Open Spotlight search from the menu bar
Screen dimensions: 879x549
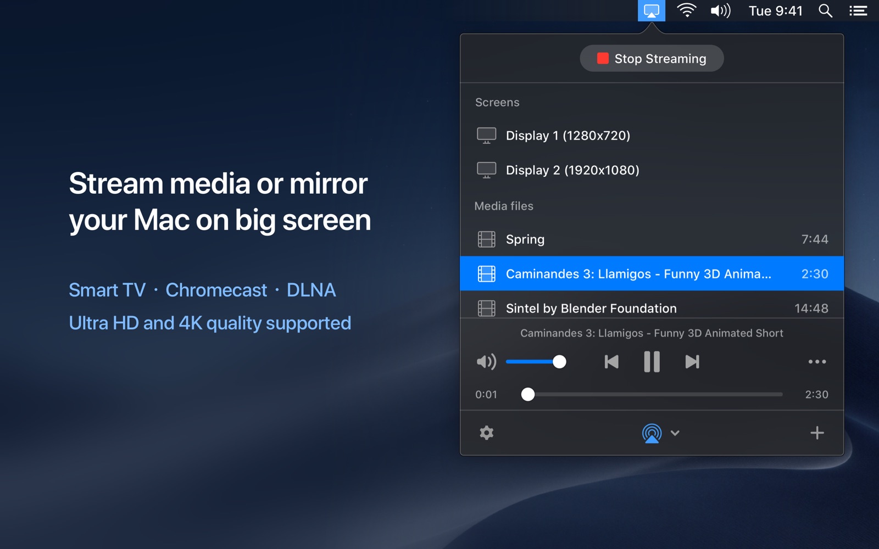(x=825, y=10)
